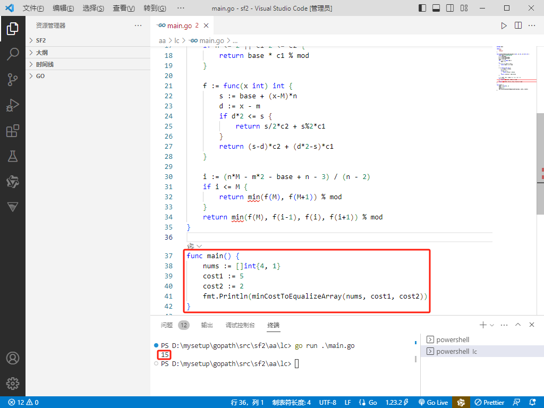
Task: Open the 查看(V) menu
Action: point(123,8)
